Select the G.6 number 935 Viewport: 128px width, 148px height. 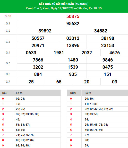(x=73, y=74)
